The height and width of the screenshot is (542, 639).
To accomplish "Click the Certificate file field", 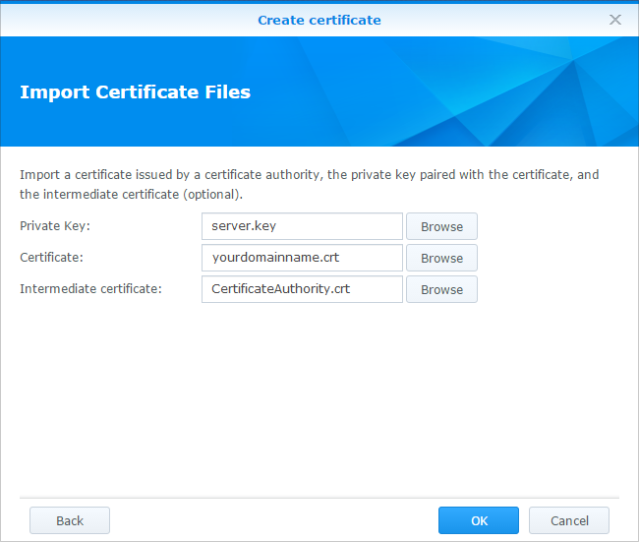I will click(x=302, y=258).
